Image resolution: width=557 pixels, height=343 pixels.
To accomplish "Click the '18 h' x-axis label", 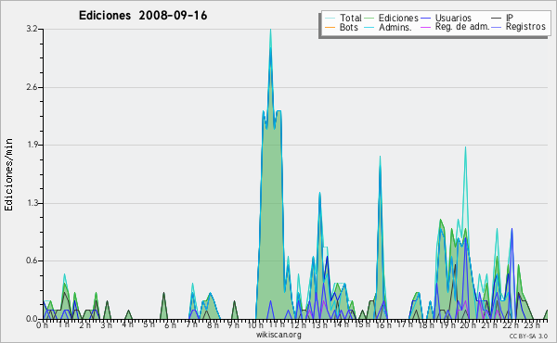I will coord(426,325).
